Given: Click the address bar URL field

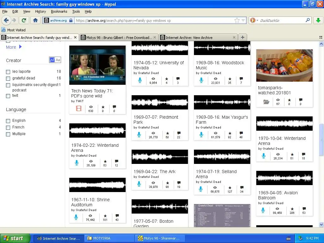Looking at the screenshot, I should [154, 20].
